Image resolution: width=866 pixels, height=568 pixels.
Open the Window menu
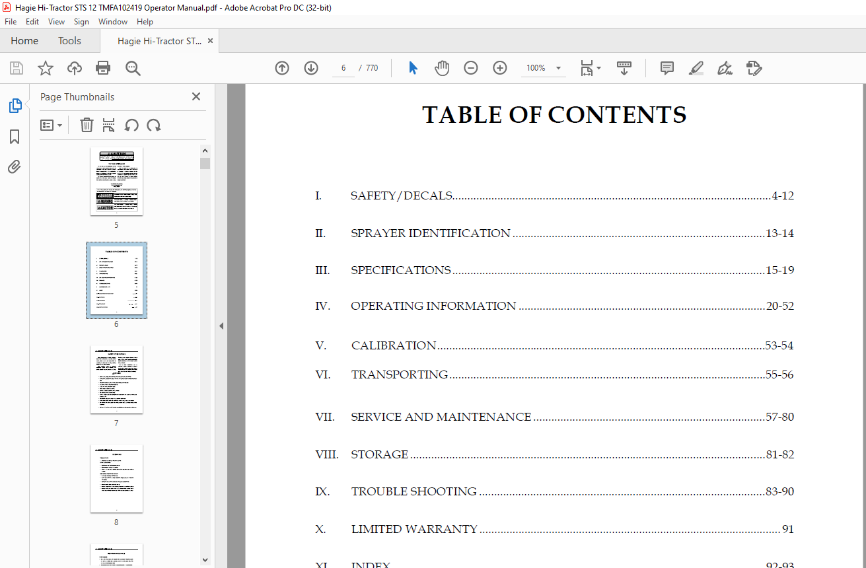[113, 22]
